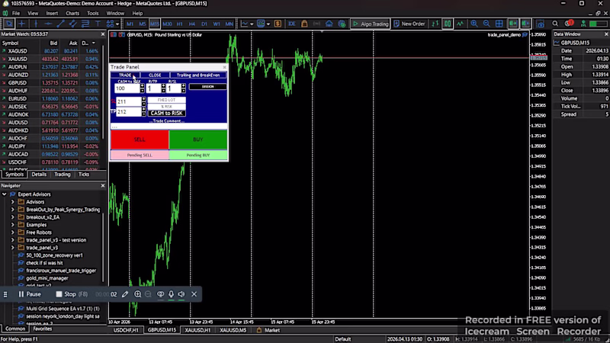Switch chart to M30 timeframe
This screenshot has width=610, height=343.
pyautogui.click(x=167, y=24)
